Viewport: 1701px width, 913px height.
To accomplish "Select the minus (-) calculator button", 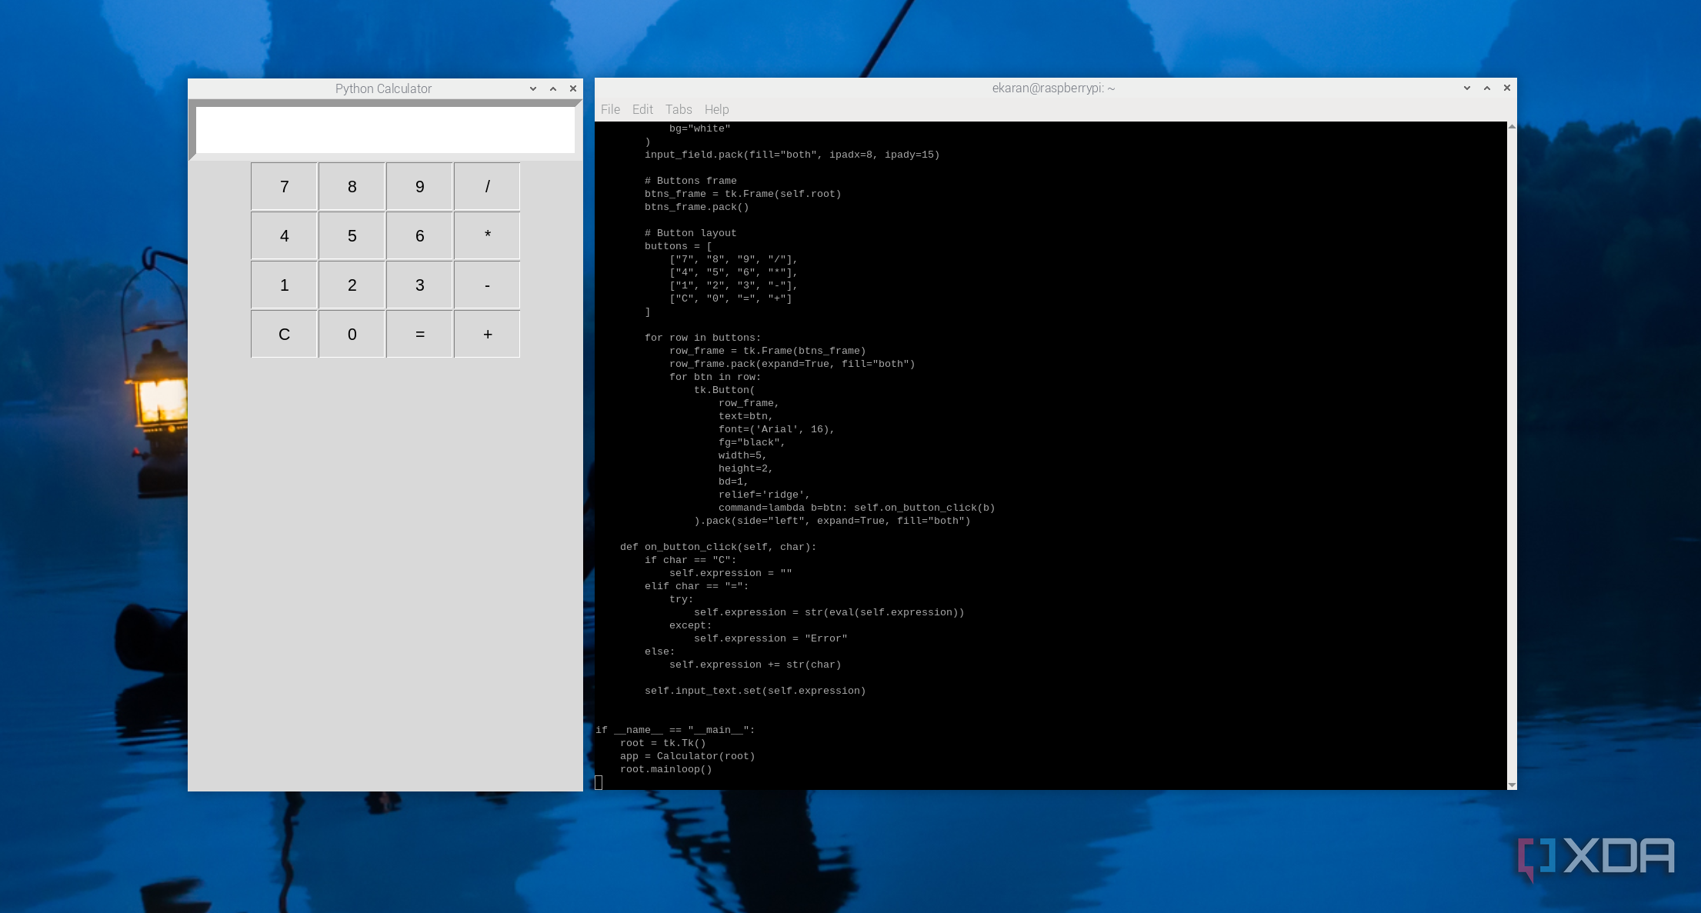I will pyautogui.click(x=487, y=285).
